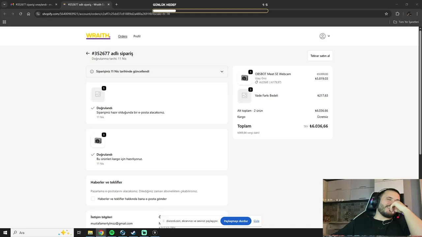Screen dimensions: 422x237
Task: Click the webcam thumbnail in the second shipment card
Action: coord(98,141)
